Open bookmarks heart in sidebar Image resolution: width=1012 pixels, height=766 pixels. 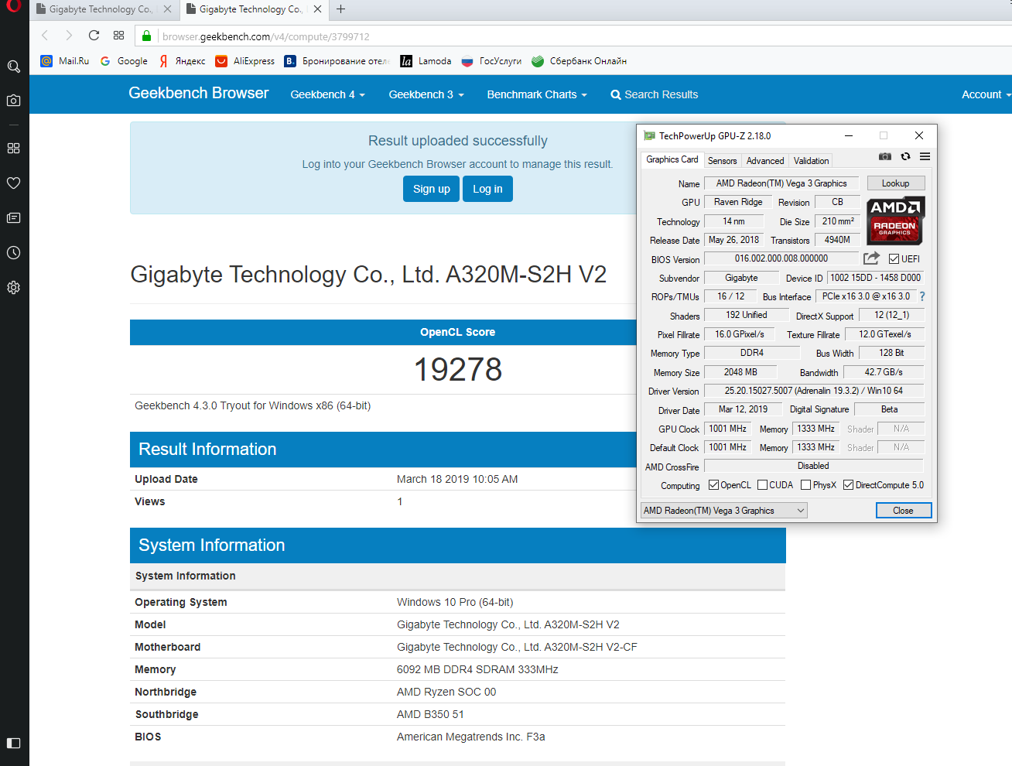(x=14, y=183)
